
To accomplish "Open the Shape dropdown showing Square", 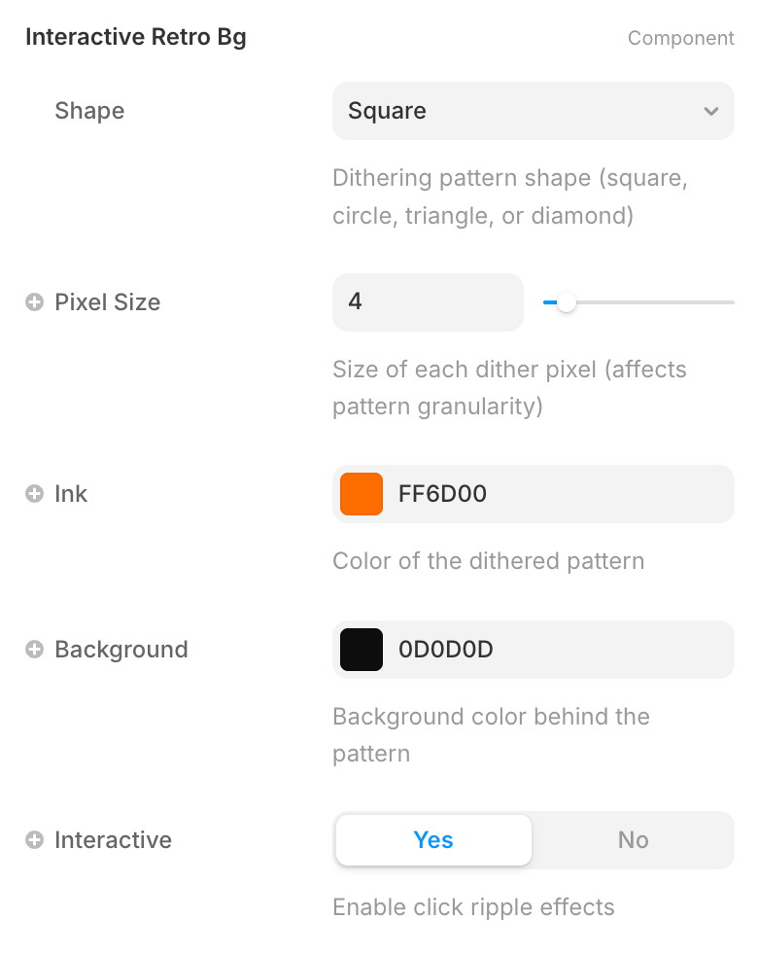I will [515, 111].
